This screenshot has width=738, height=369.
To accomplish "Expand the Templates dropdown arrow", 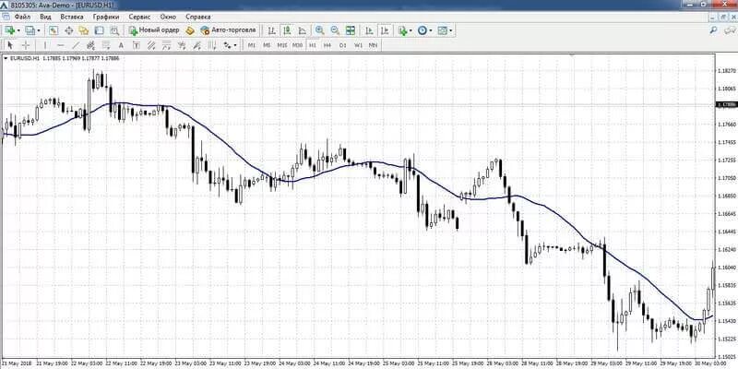I will pyautogui.click(x=451, y=30).
